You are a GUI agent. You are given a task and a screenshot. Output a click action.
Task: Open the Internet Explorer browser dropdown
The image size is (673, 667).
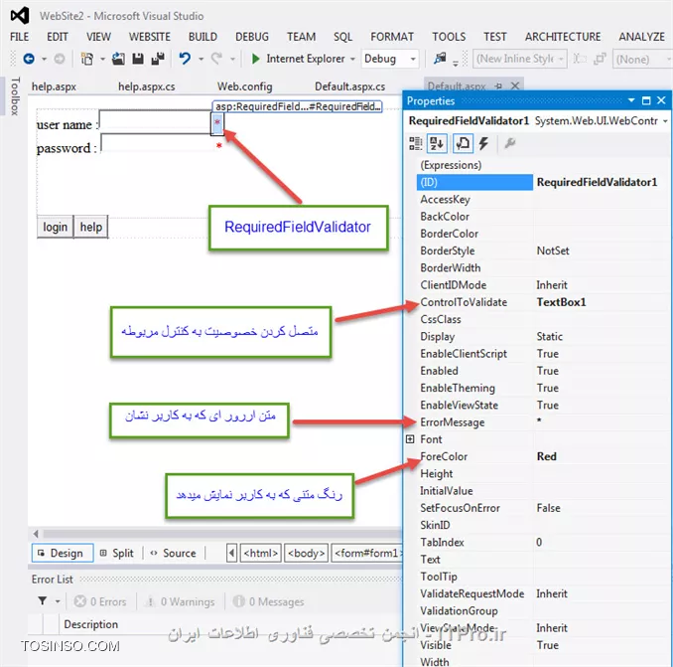click(352, 59)
